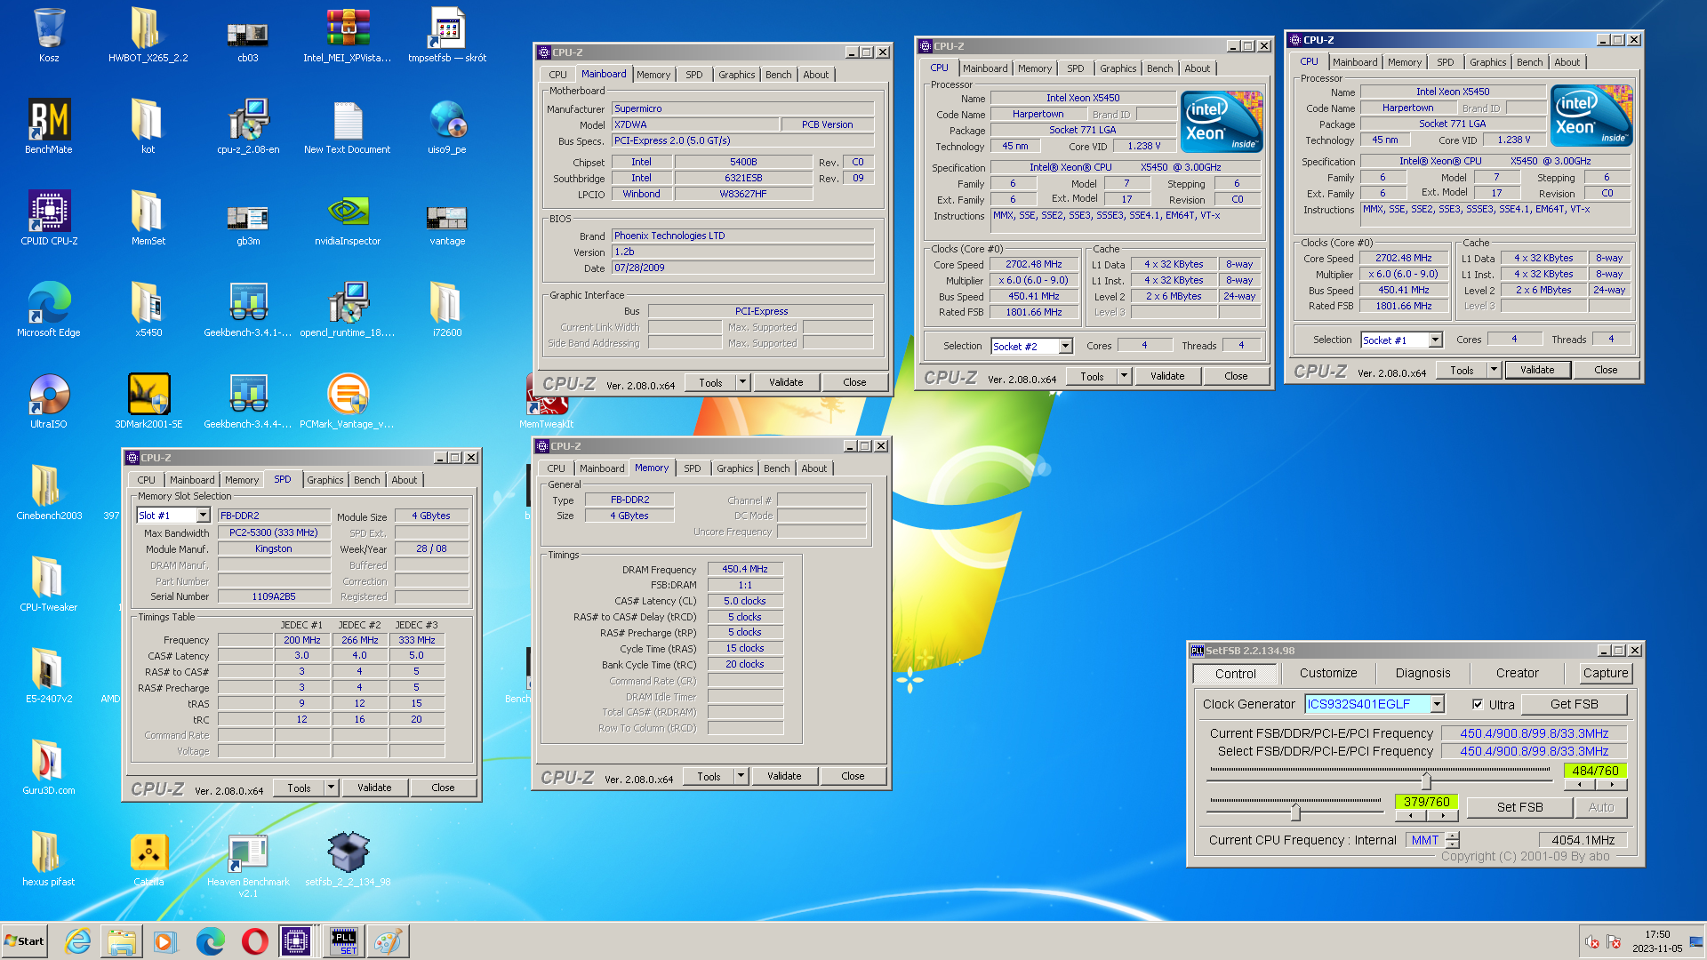Expand Tools arrow in Socket #1 CPU-Z window
Image resolution: width=1707 pixels, height=960 pixels.
pos(1494,370)
